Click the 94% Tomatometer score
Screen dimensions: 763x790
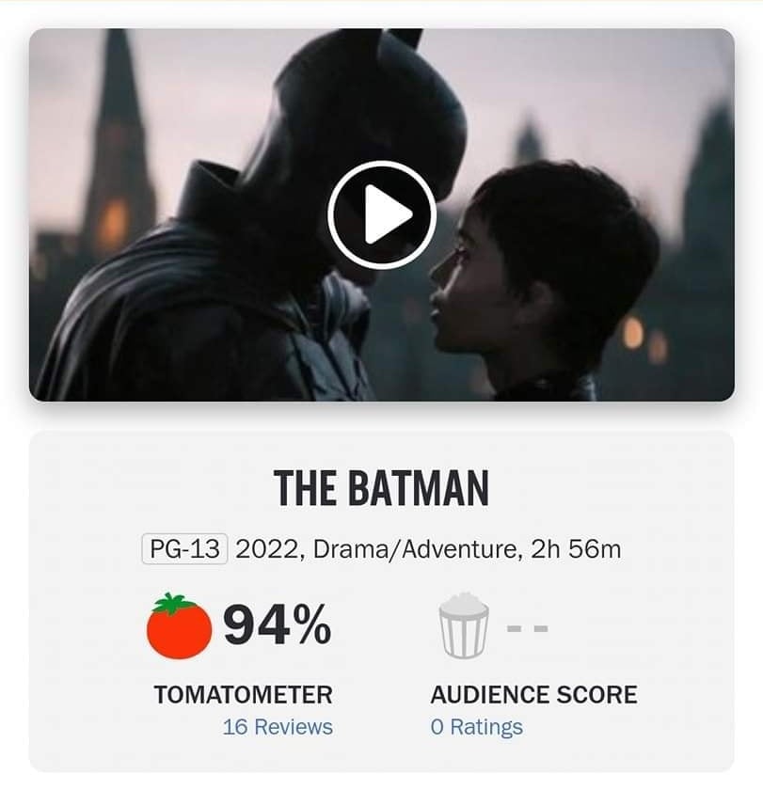point(277,625)
